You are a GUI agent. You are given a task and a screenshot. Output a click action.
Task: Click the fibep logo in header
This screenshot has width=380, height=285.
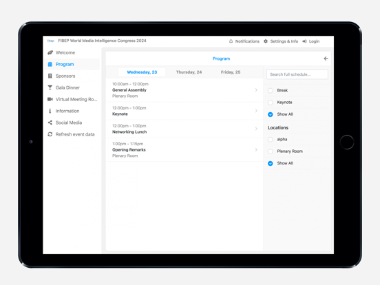pos(51,41)
